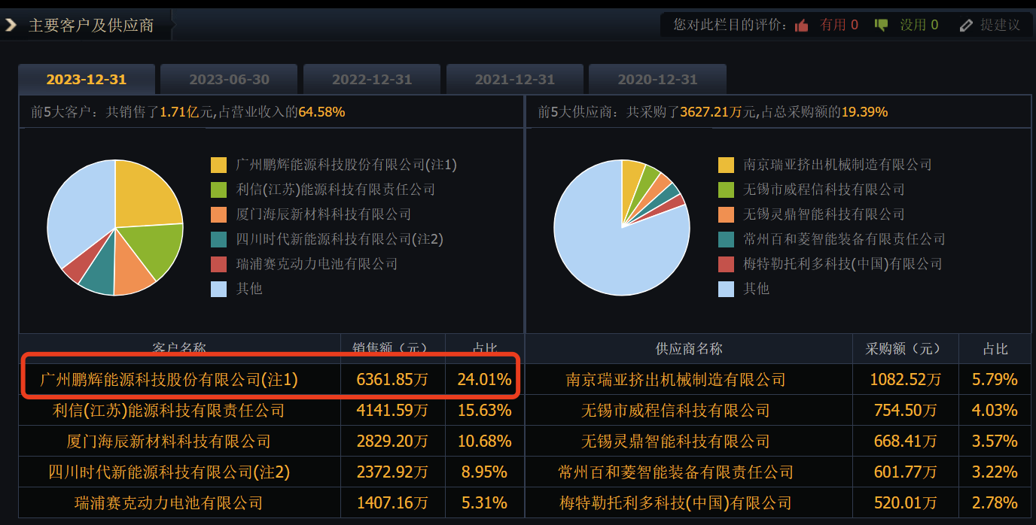Click the percentage cell 8.95%
This screenshot has height=525, width=1036.
(x=484, y=472)
